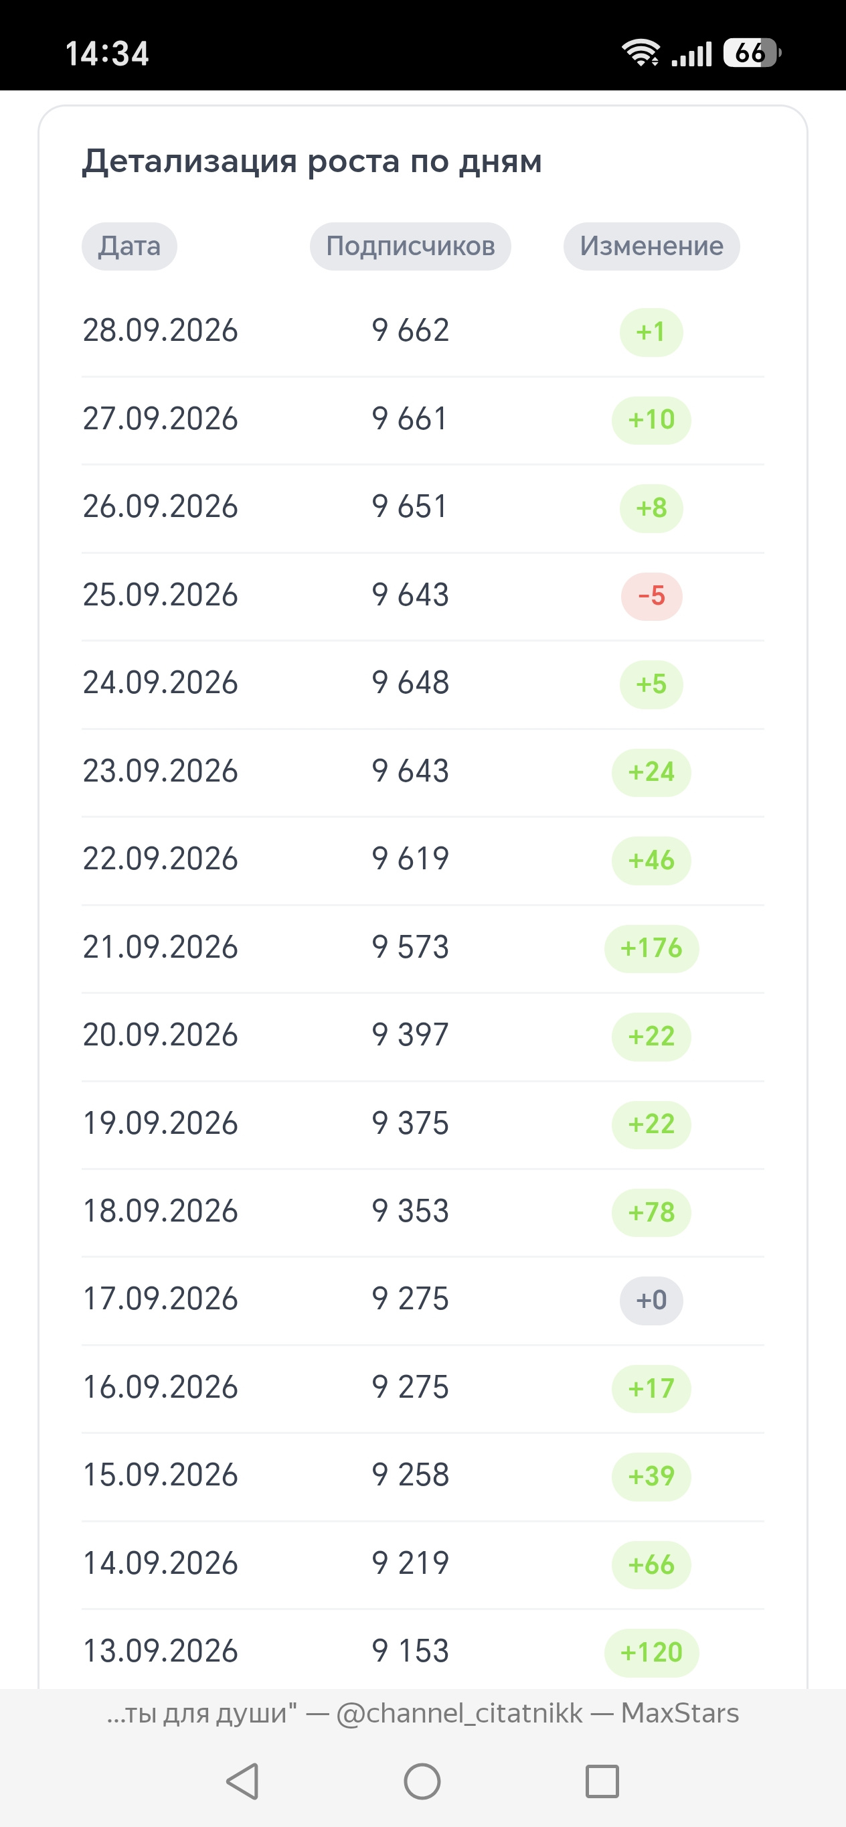Tap the Android back navigation triangle
This screenshot has width=846, height=1827.
[243, 1781]
